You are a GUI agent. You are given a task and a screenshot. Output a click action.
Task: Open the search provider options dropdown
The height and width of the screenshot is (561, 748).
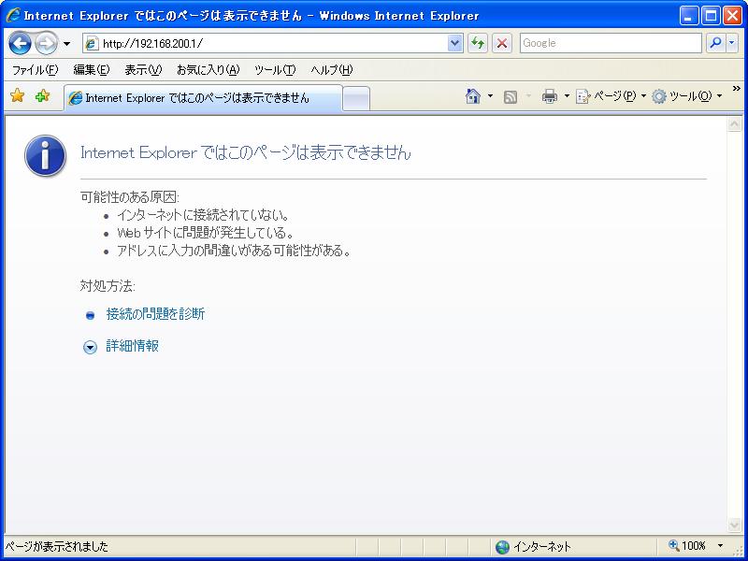click(x=732, y=43)
